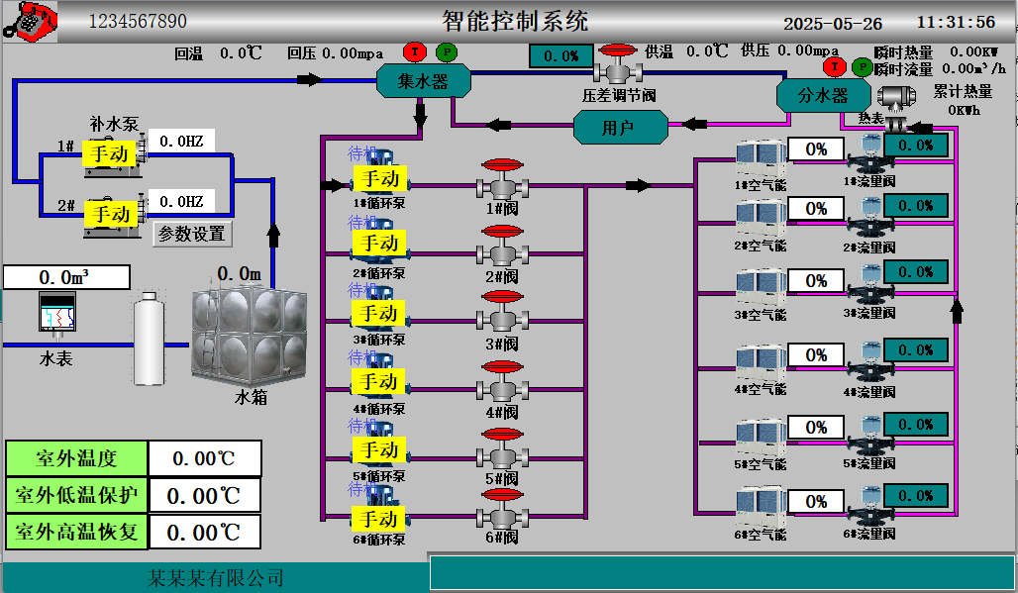Toggle 2# makeup pump manual mode
Viewport: 1018px width, 593px height.
coord(110,214)
